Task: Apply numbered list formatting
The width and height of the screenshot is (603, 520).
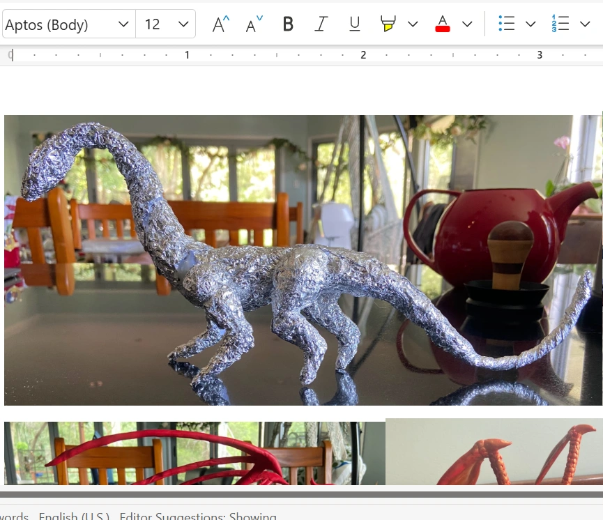Action: tap(560, 24)
